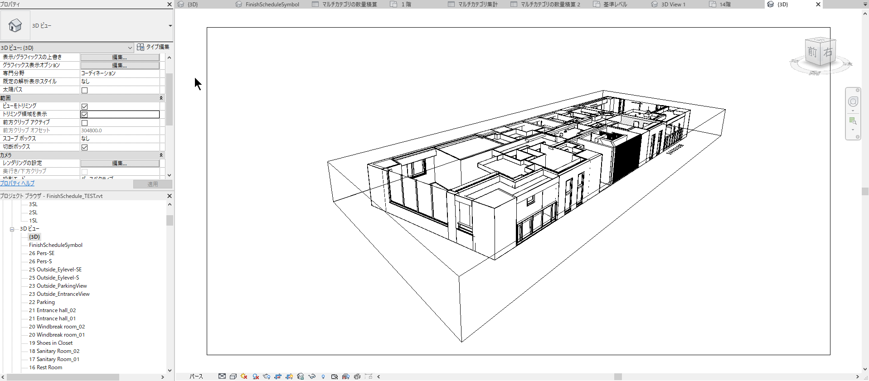869x381 pixels.
Task: Close the Project Browser panel
Action: (x=170, y=196)
